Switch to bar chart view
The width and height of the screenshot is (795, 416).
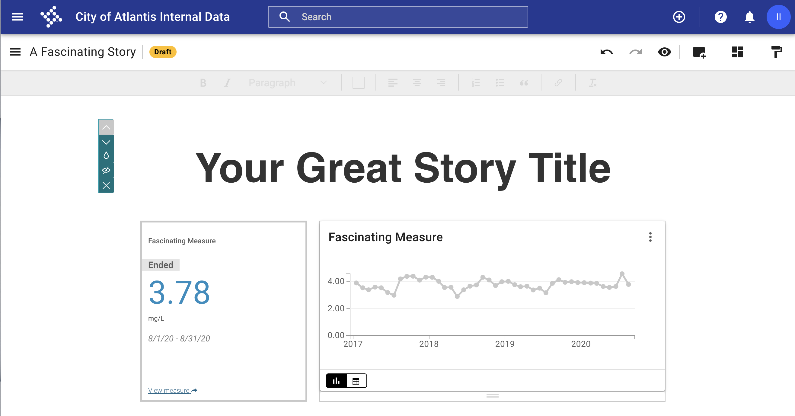click(337, 381)
